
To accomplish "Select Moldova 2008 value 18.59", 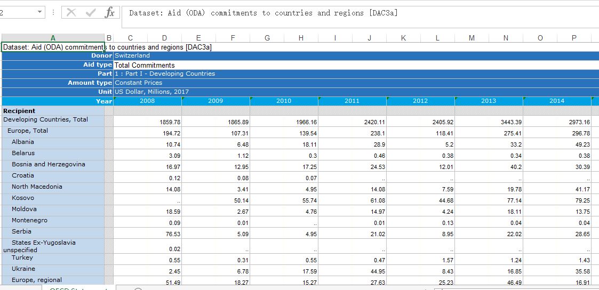I will (x=147, y=212).
